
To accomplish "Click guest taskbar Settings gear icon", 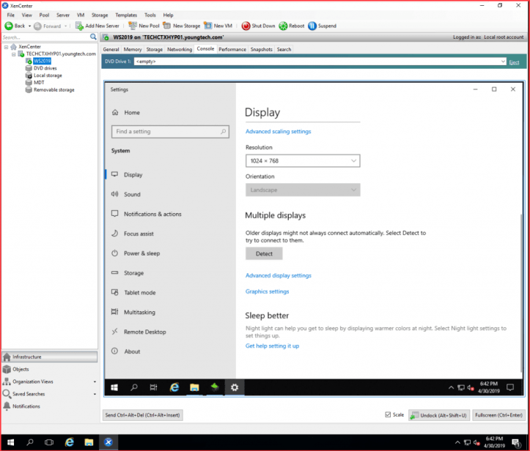I will [x=235, y=387].
